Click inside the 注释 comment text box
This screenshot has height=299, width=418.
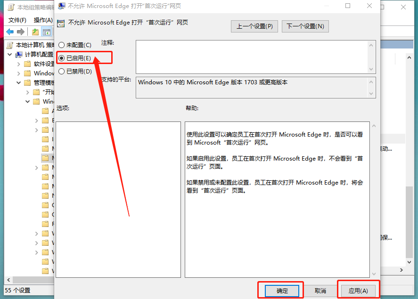tap(252, 57)
